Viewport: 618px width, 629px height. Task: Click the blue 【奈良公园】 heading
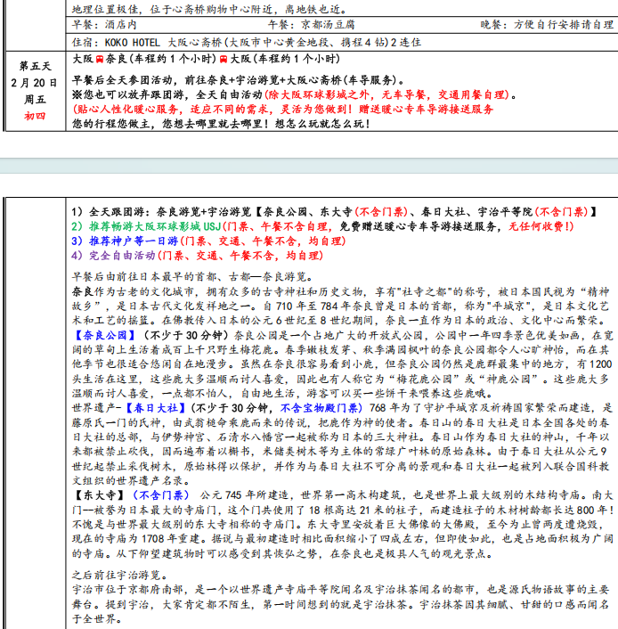pyautogui.click(x=103, y=334)
